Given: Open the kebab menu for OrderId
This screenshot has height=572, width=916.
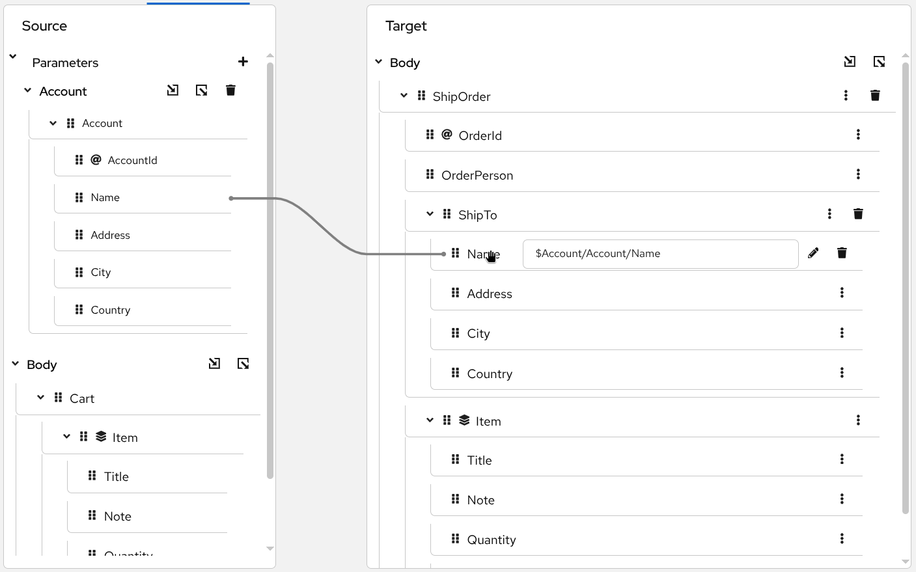Looking at the screenshot, I should (858, 135).
